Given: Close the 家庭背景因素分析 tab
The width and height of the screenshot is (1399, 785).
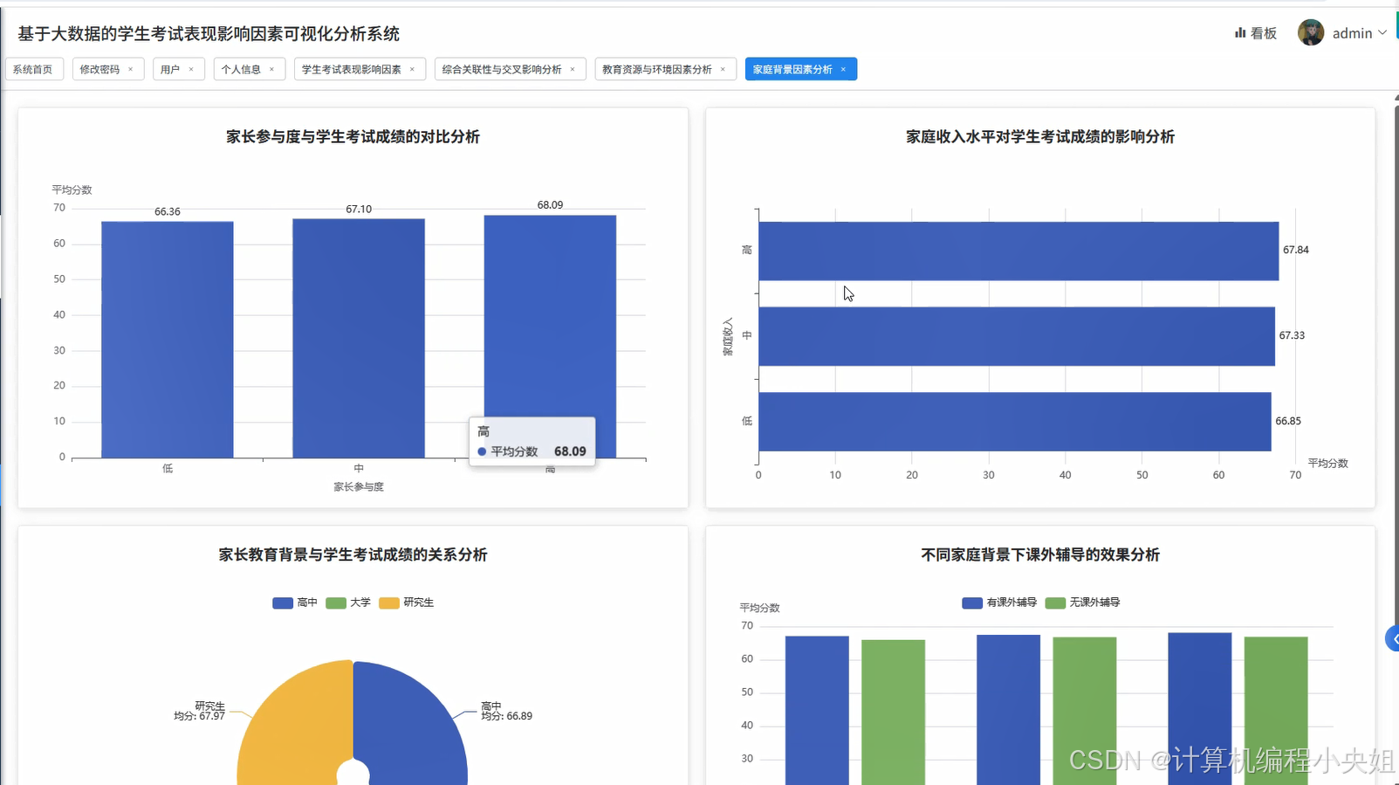Looking at the screenshot, I should click(x=843, y=69).
